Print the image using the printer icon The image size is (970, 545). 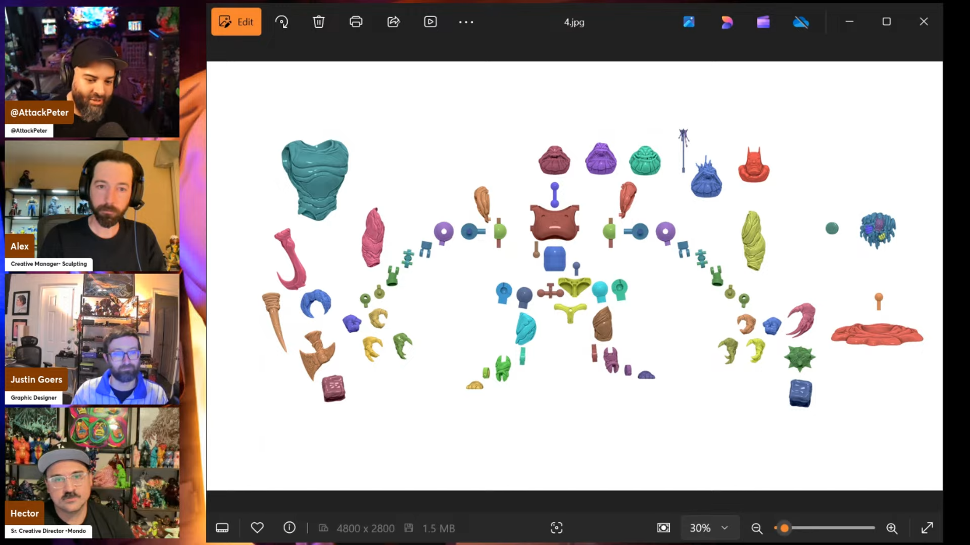click(x=356, y=22)
